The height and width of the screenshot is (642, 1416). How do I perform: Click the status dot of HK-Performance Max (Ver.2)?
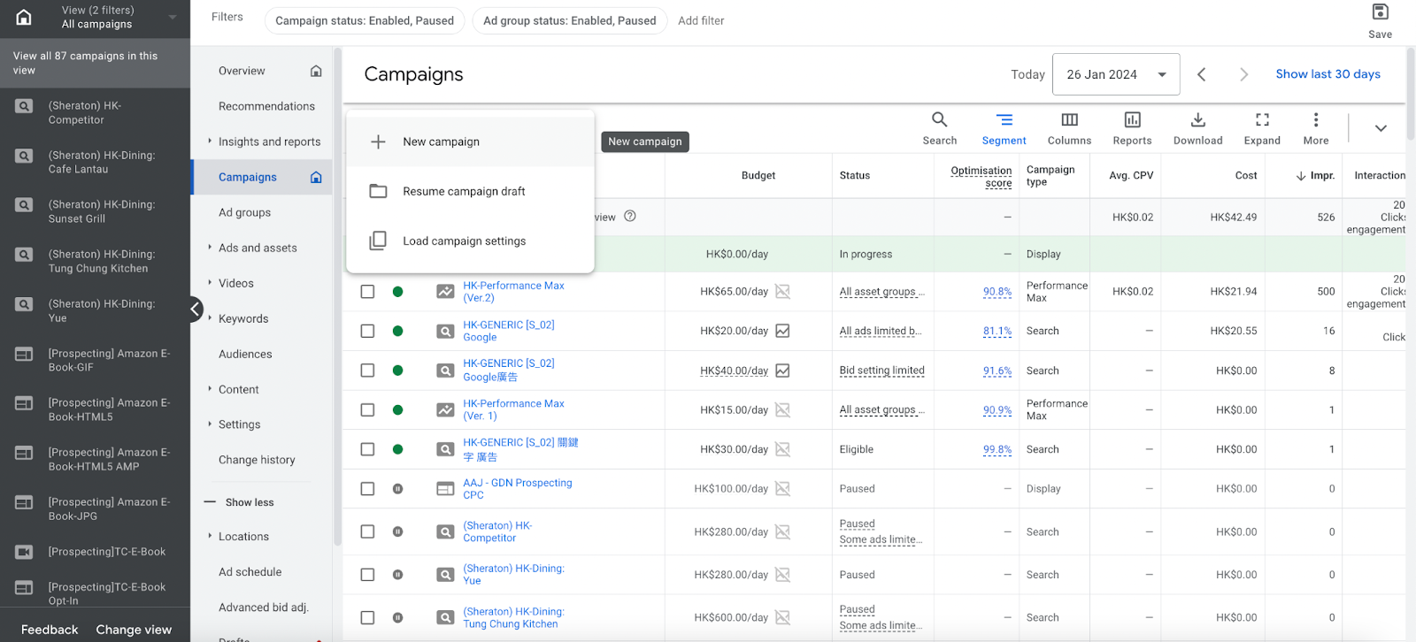[x=397, y=291]
